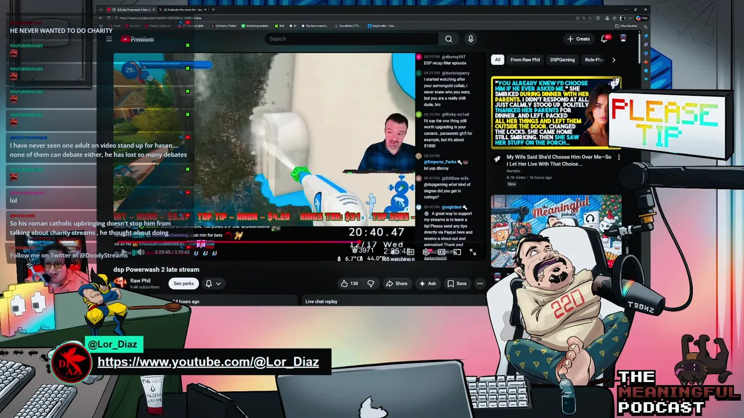Open more actions ellipsis under video
This screenshot has height=418, width=744.
[x=480, y=283]
